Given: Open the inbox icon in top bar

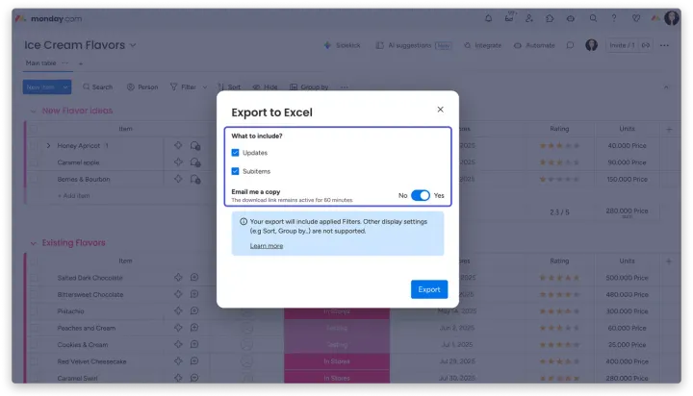Looking at the screenshot, I should tap(509, 18).
